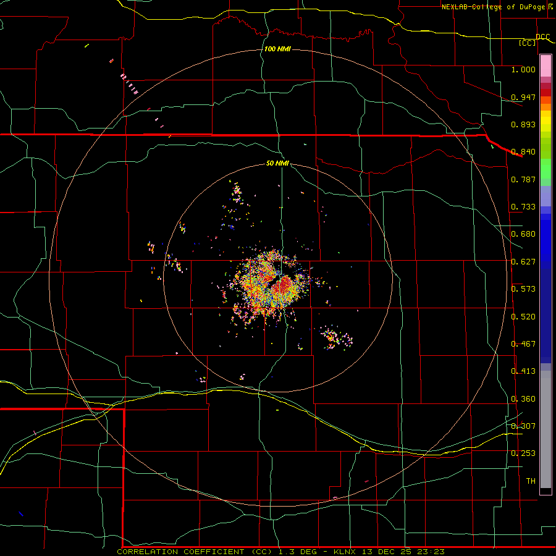Image resolution: width=556 pixels, height=556 pixels.
Task: Click the 0.840 color scale value
Action: (x=523, y=152)
